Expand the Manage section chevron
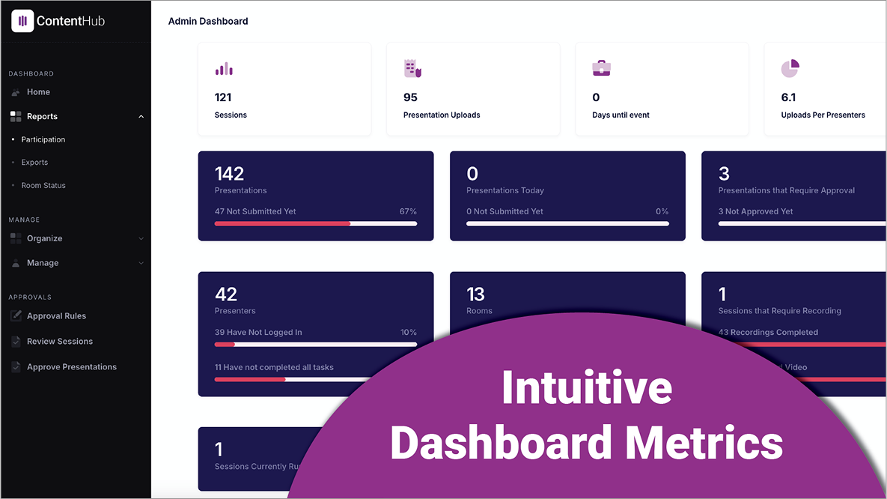Viewport: 887px width, 499px height. click(x=141, y=264)
